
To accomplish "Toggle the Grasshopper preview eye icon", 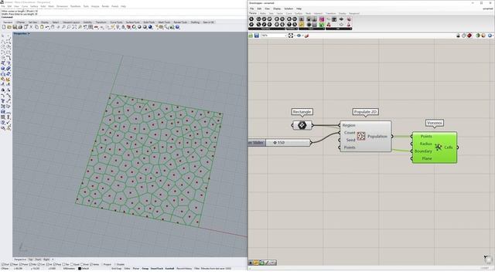I will coord(299,36).
